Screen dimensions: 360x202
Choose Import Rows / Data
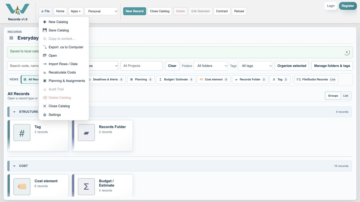64,64
